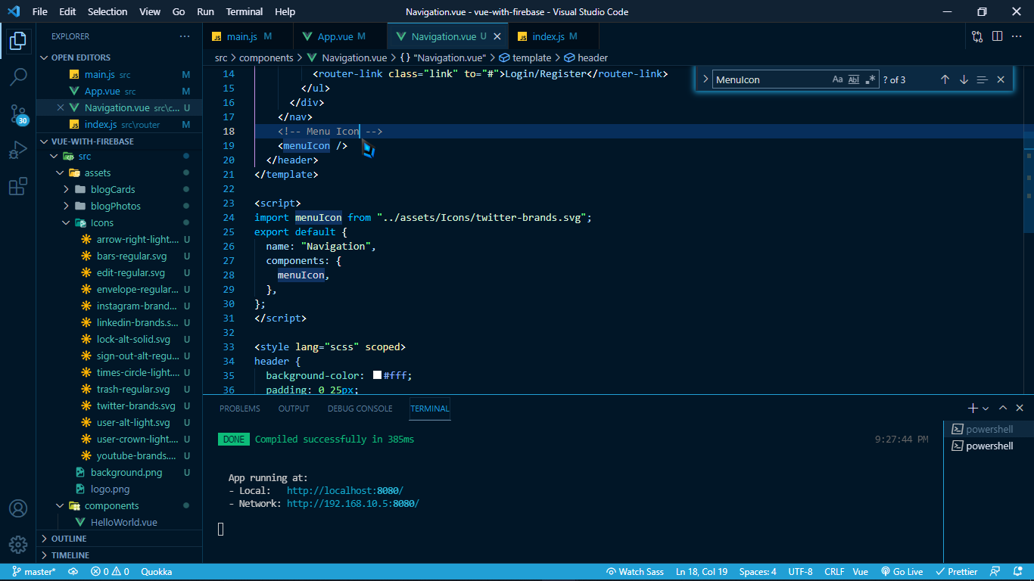Open Source Control view with 30 changes
Image resolution: width=1034 pixels, height=581 pixels.
(x=18, y=114)
